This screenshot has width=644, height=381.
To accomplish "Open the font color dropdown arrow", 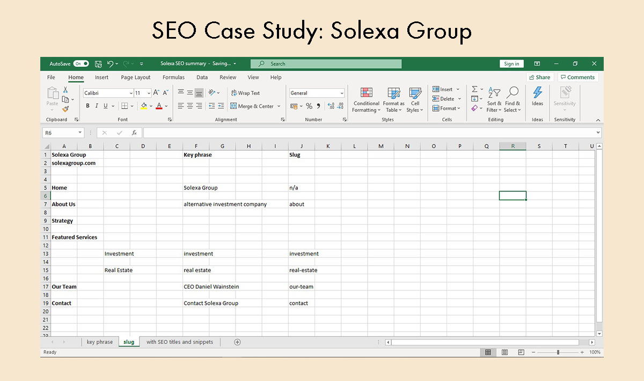I will pyautogui.click(x=166, y=106).
